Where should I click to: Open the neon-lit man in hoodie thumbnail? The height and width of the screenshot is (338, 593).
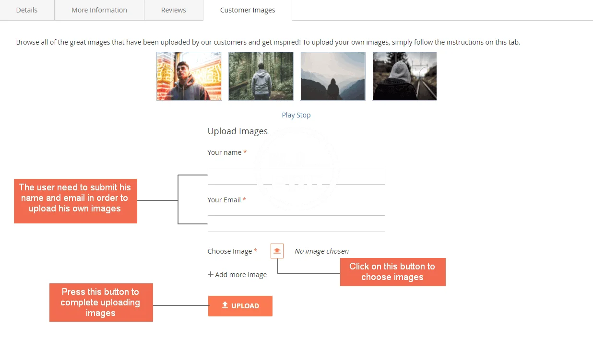pos(189,76)
